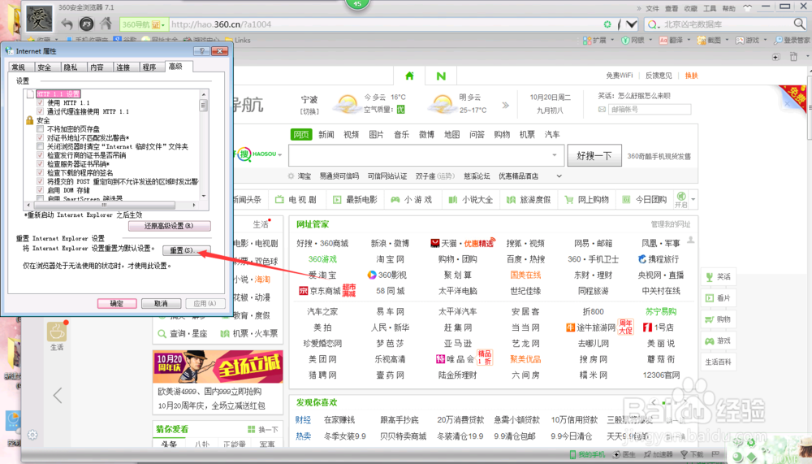Click green N icon tab on page
Image resolution: width=812 pixels, height=464 pixels.
[441, 76]
